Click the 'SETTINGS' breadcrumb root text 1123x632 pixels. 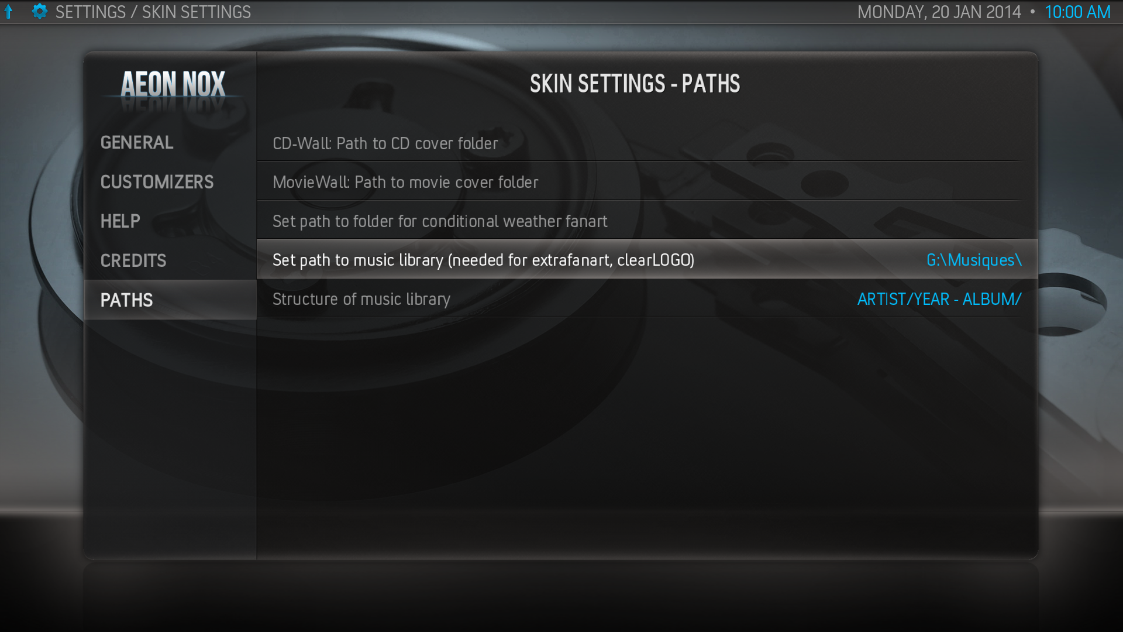click(91, 12)
